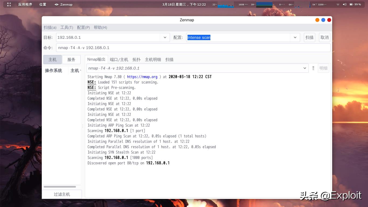This screenshot has width=368, height=207.
Task: Open the GNOME activities grid icon
Action: (x=9, y=5)
